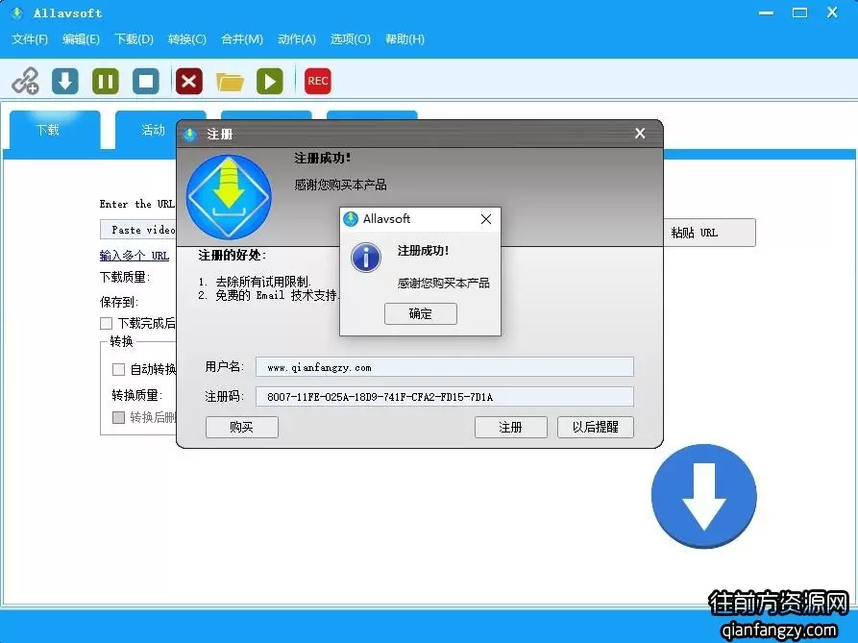This screenshot has width=858, height=643.
Task: Maximize the Allavsoft main window
Action: (x=799, y=12)
